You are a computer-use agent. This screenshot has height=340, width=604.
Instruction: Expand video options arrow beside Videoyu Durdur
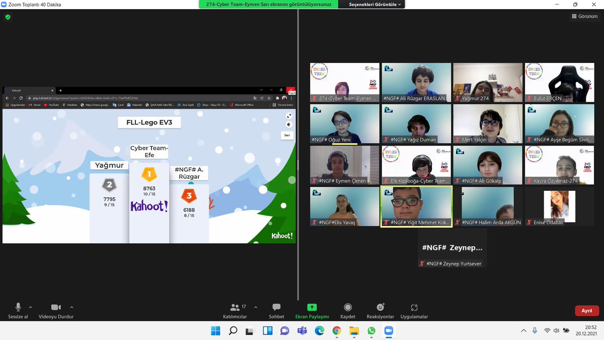click(x=71, y=307)
